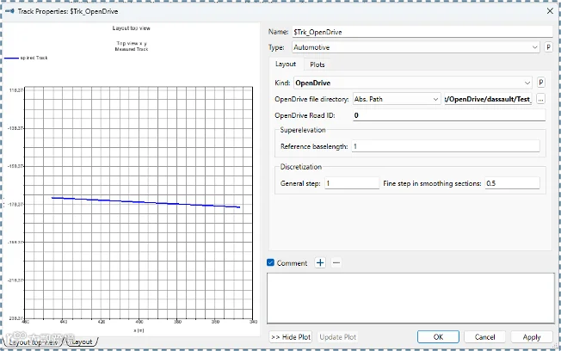The height and width of the screenshot is (351, 561).
Task: Select the Layout top view plot tab
Action: 33,342
